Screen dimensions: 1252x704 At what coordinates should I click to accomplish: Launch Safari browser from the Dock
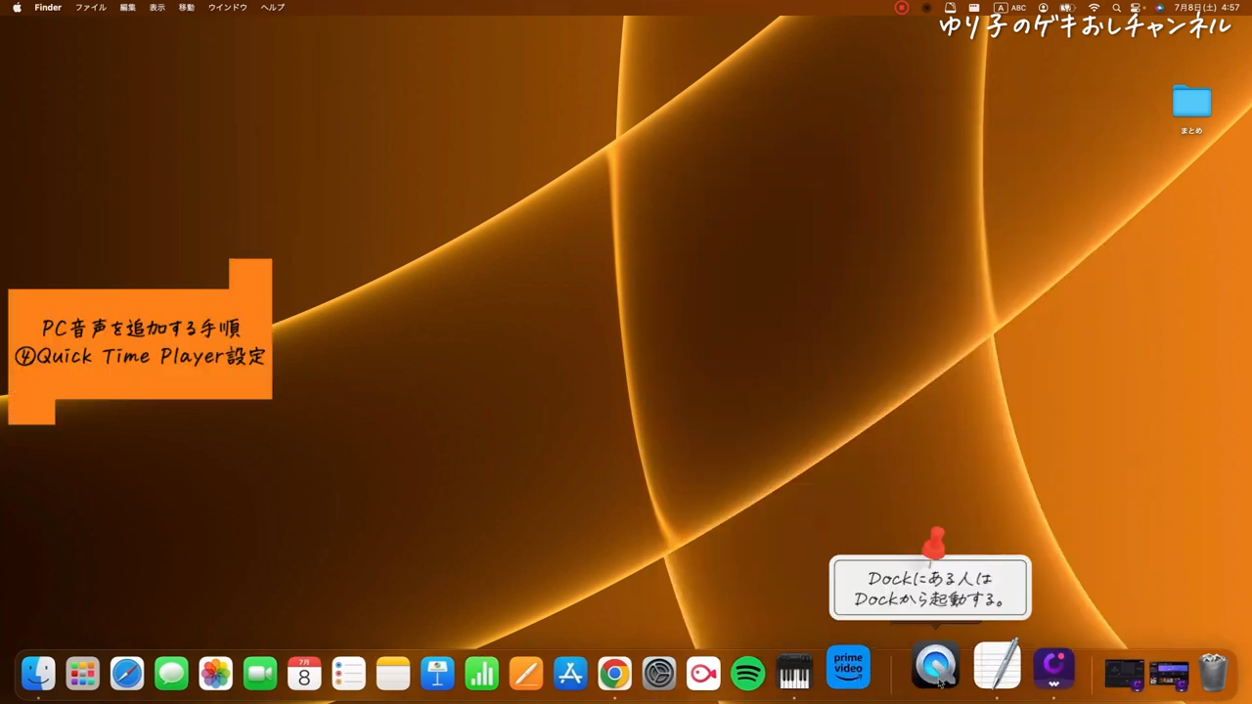pos(127,674)
